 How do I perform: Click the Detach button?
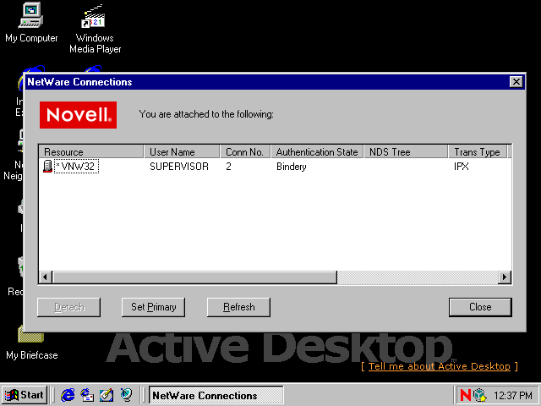tap(69, 307)
